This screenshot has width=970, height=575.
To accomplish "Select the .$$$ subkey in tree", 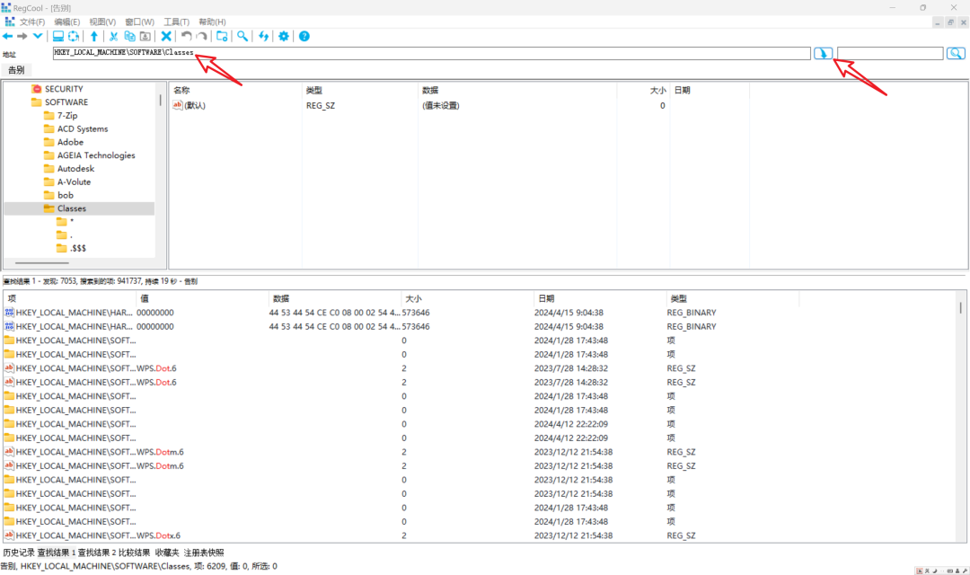I will (x=77, y=248).
